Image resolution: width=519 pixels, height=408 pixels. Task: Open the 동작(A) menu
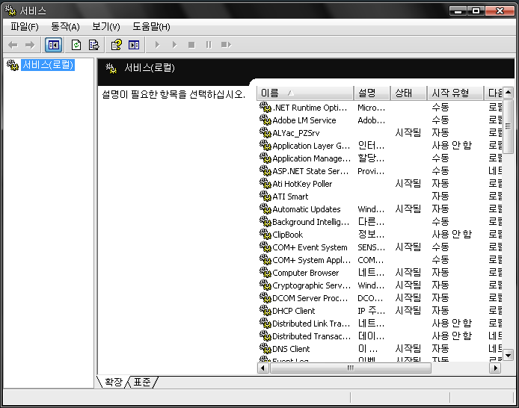pyautogui.click(x=65, y=26)
